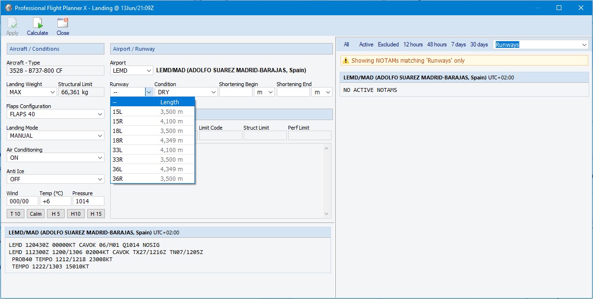
Task: Click the Shortening Begin input field
Action: pos(236,92)
